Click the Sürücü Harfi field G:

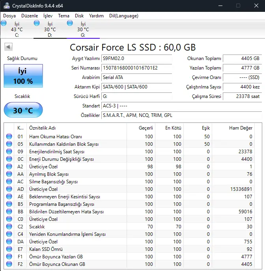click(136, 96)
